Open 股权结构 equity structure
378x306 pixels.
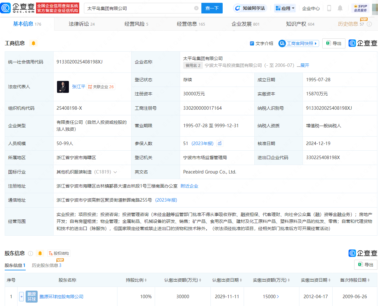pos(59,253)
